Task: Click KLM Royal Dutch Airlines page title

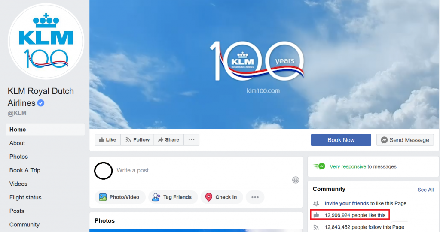Action: tap(41, 97)
